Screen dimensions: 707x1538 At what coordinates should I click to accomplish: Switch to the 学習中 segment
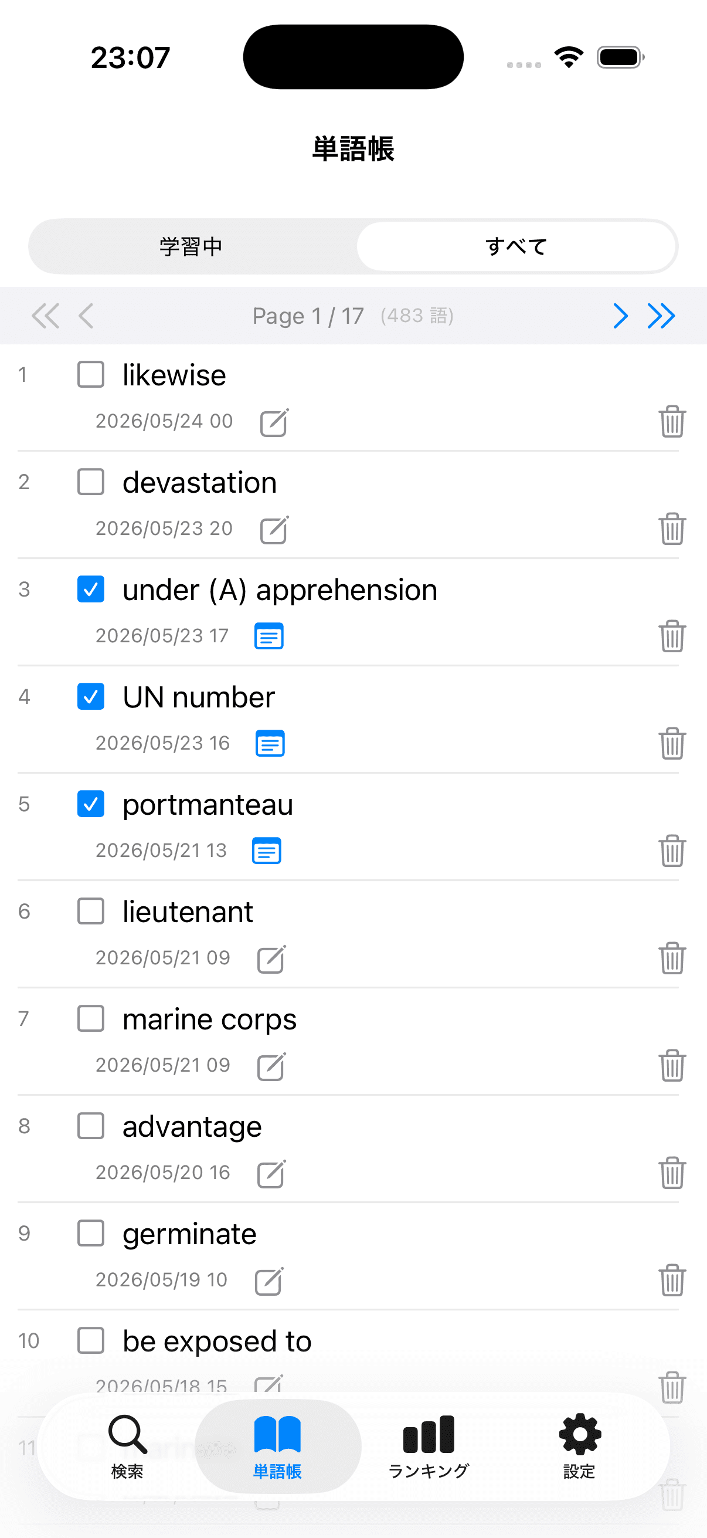(192, 246)
